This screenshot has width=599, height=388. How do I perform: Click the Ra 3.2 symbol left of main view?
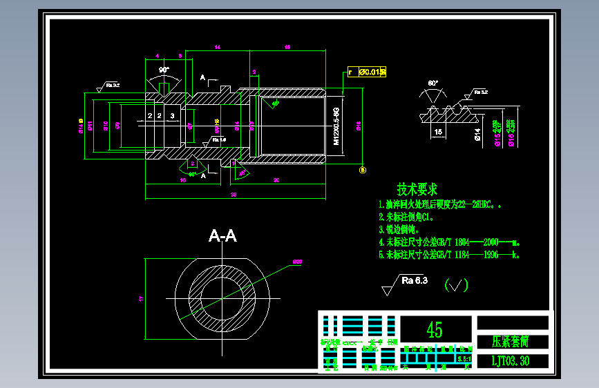click(x=108, y=87)
